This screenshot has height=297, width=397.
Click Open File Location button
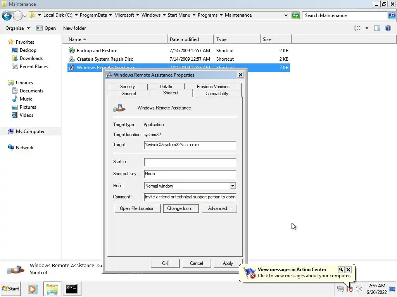pyautogui.click(x=137, y=208)
